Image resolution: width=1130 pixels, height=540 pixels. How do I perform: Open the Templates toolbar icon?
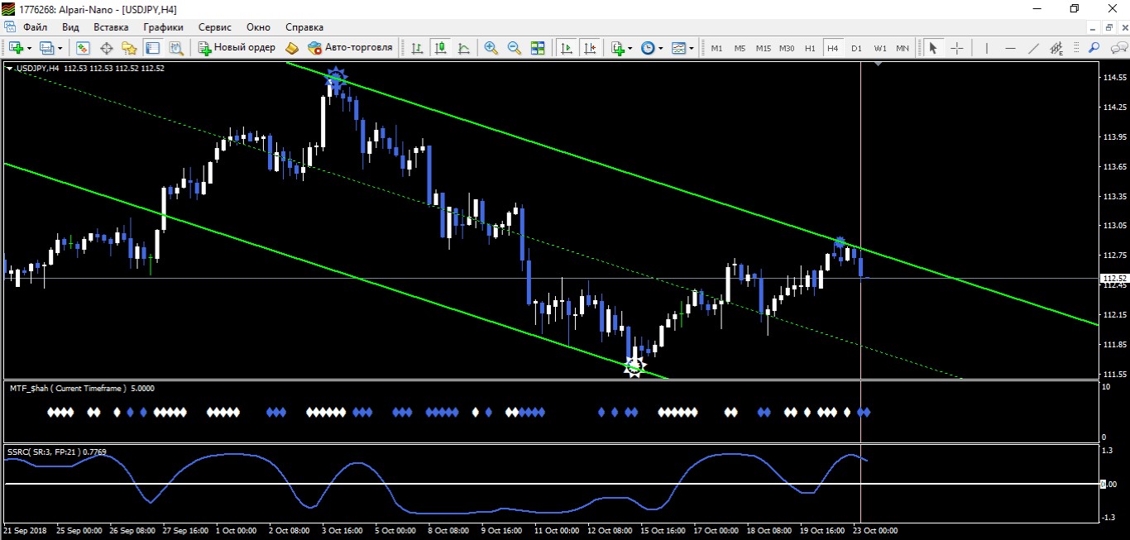678,48
